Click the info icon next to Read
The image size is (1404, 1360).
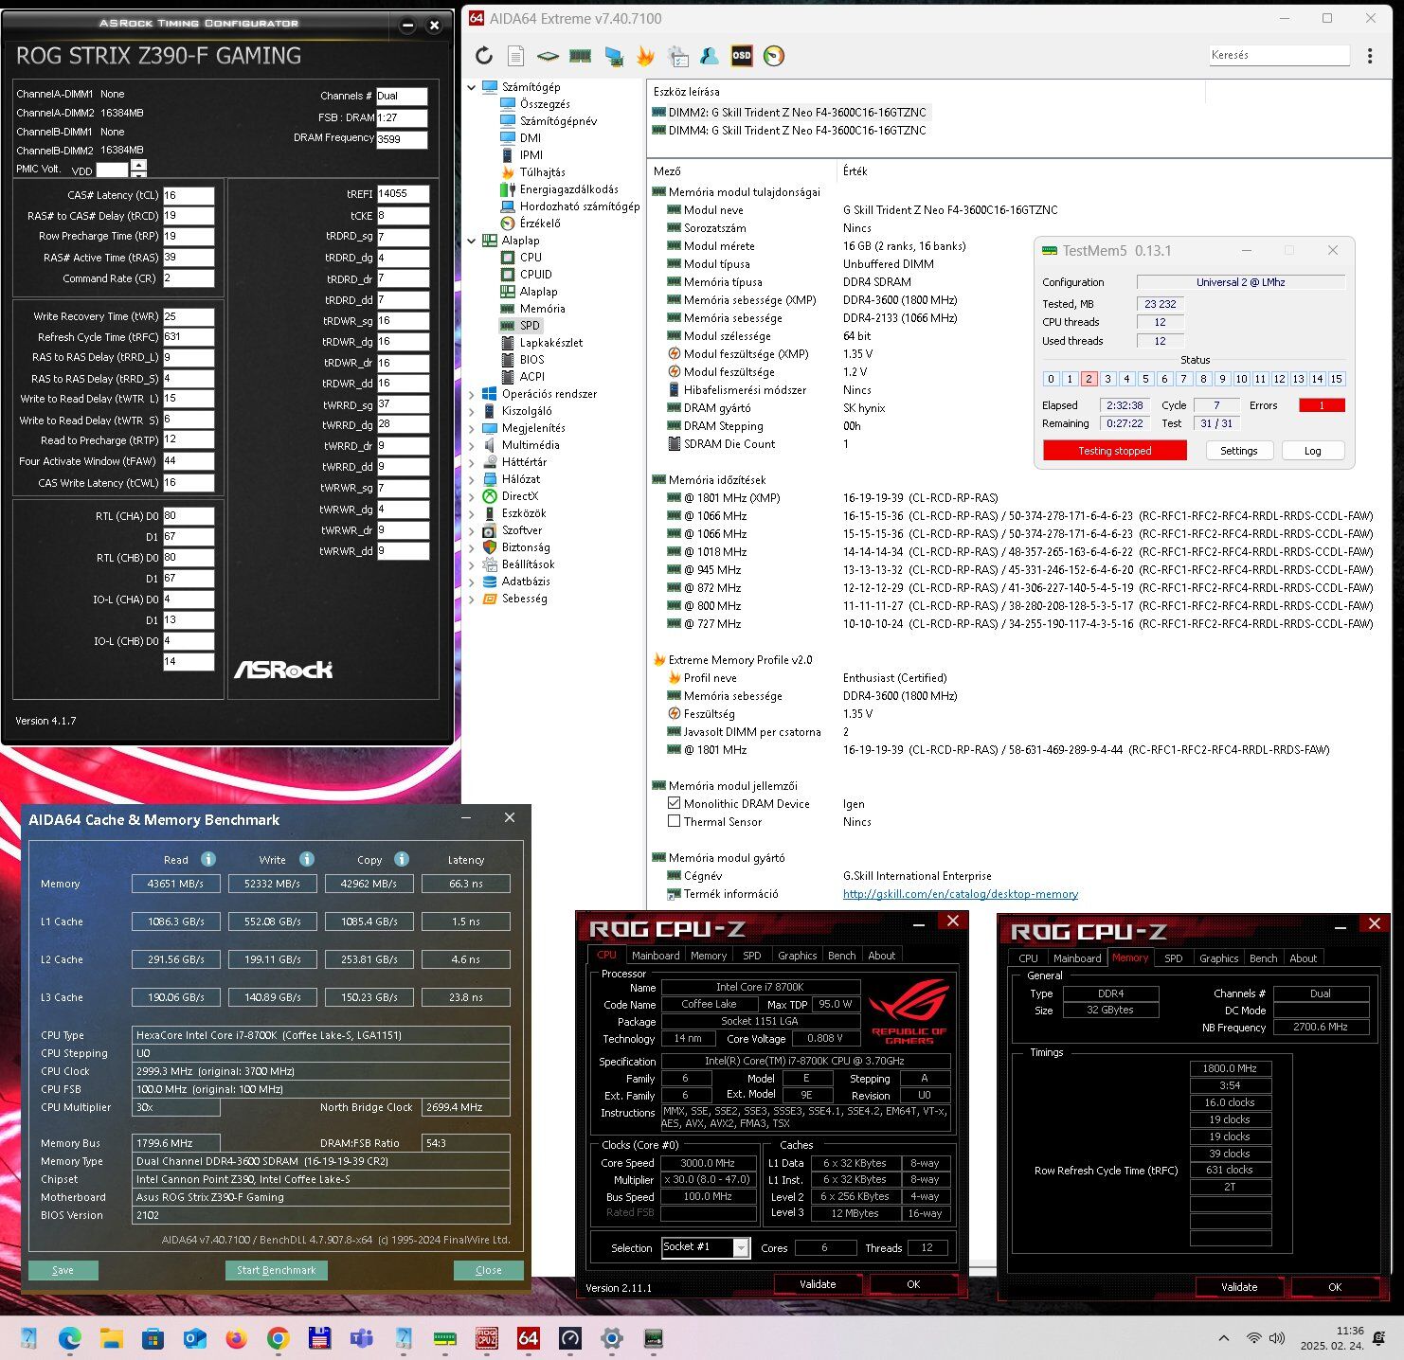tap(208, 859)
